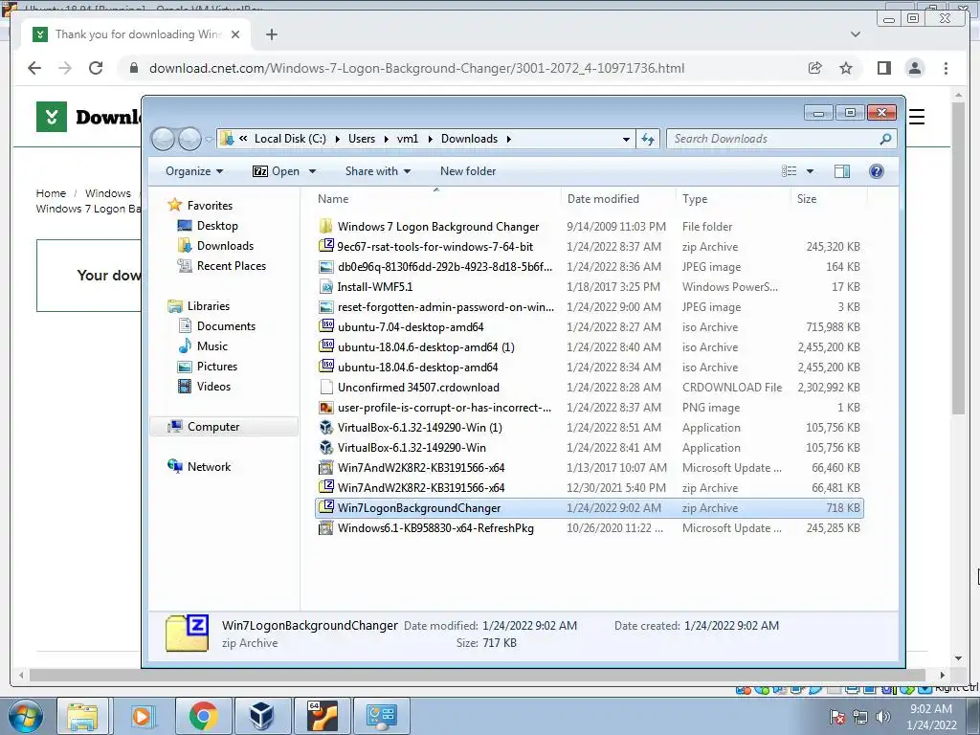This screenshot has width=980, height=735.
Task: Expand the Share with dropdown
Action: pos(377,171)
